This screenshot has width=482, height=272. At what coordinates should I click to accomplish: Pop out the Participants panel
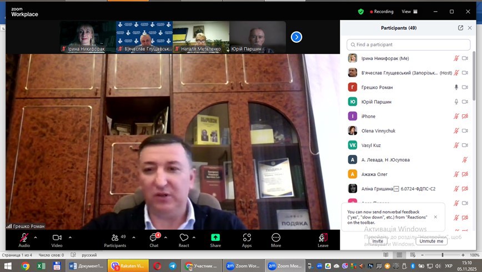point(460,28)
